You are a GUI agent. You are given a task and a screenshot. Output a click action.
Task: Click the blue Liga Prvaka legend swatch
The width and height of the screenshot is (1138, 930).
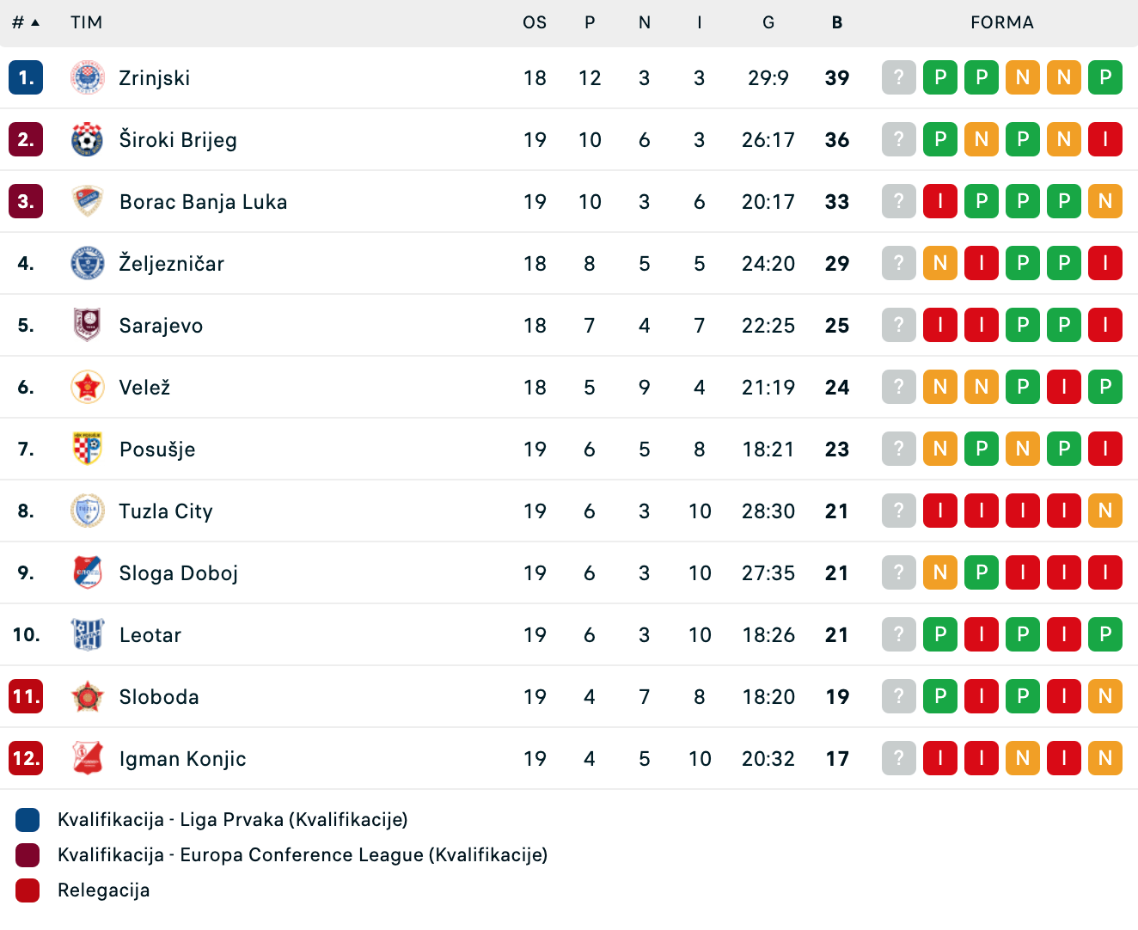[28, 820]
